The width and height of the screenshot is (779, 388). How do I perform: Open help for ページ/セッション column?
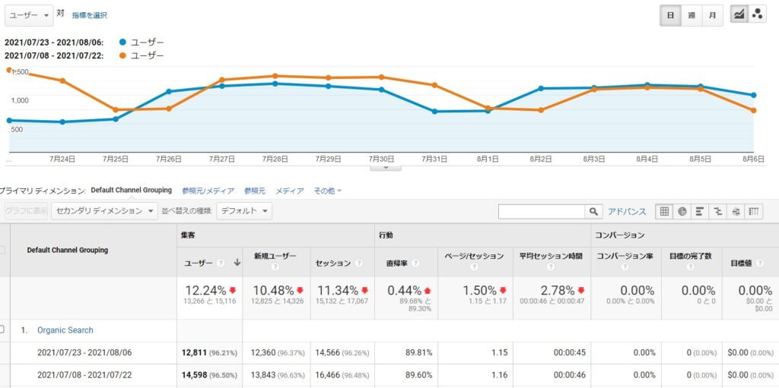[x=473, y=267]
